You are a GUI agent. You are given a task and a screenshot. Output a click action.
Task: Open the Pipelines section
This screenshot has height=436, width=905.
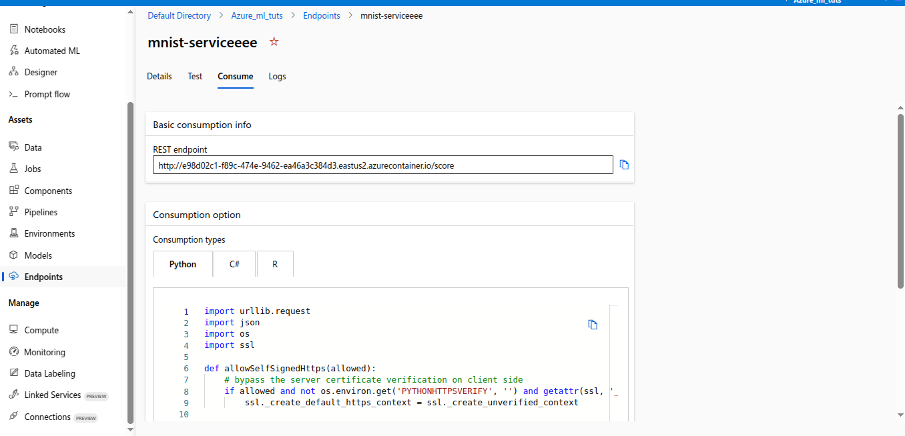[x=40, y=211]
